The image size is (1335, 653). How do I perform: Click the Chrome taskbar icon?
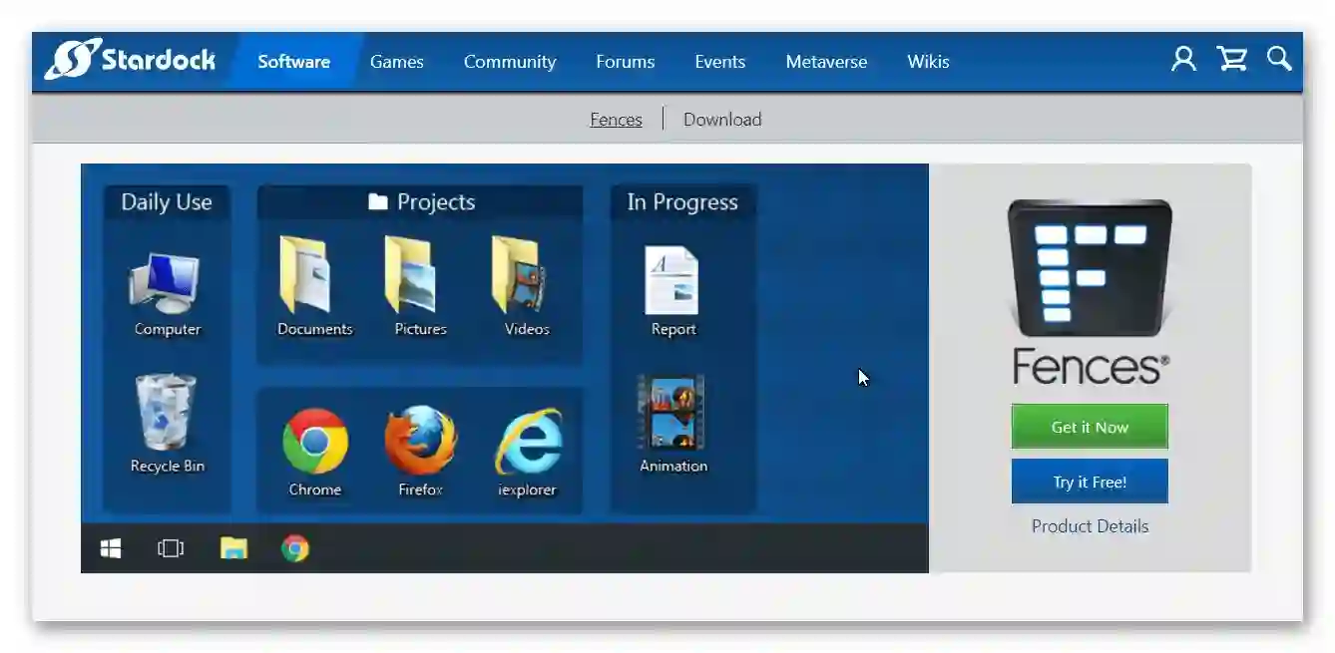click(295, 548)
